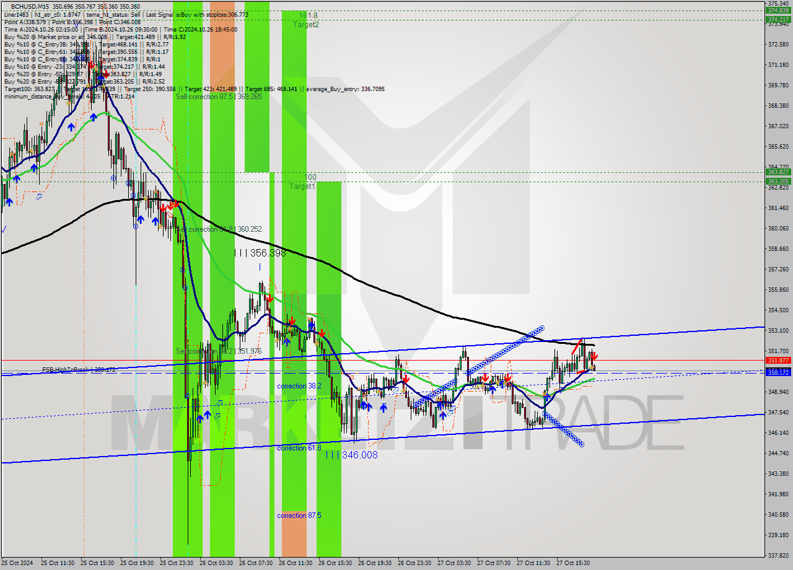Click the 369.780 price axis label
The height and width of the screenshot is (570, 793).
778,85
